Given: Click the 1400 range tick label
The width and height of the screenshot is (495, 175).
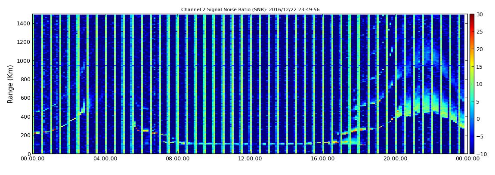Looking at the screenshot, I should [23, 23].
